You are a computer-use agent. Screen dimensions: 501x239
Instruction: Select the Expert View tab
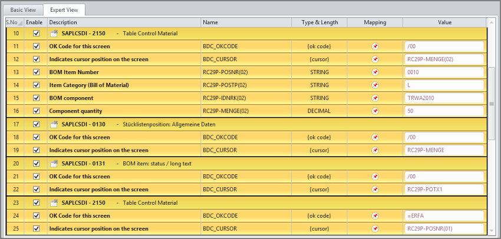(64, 10)
